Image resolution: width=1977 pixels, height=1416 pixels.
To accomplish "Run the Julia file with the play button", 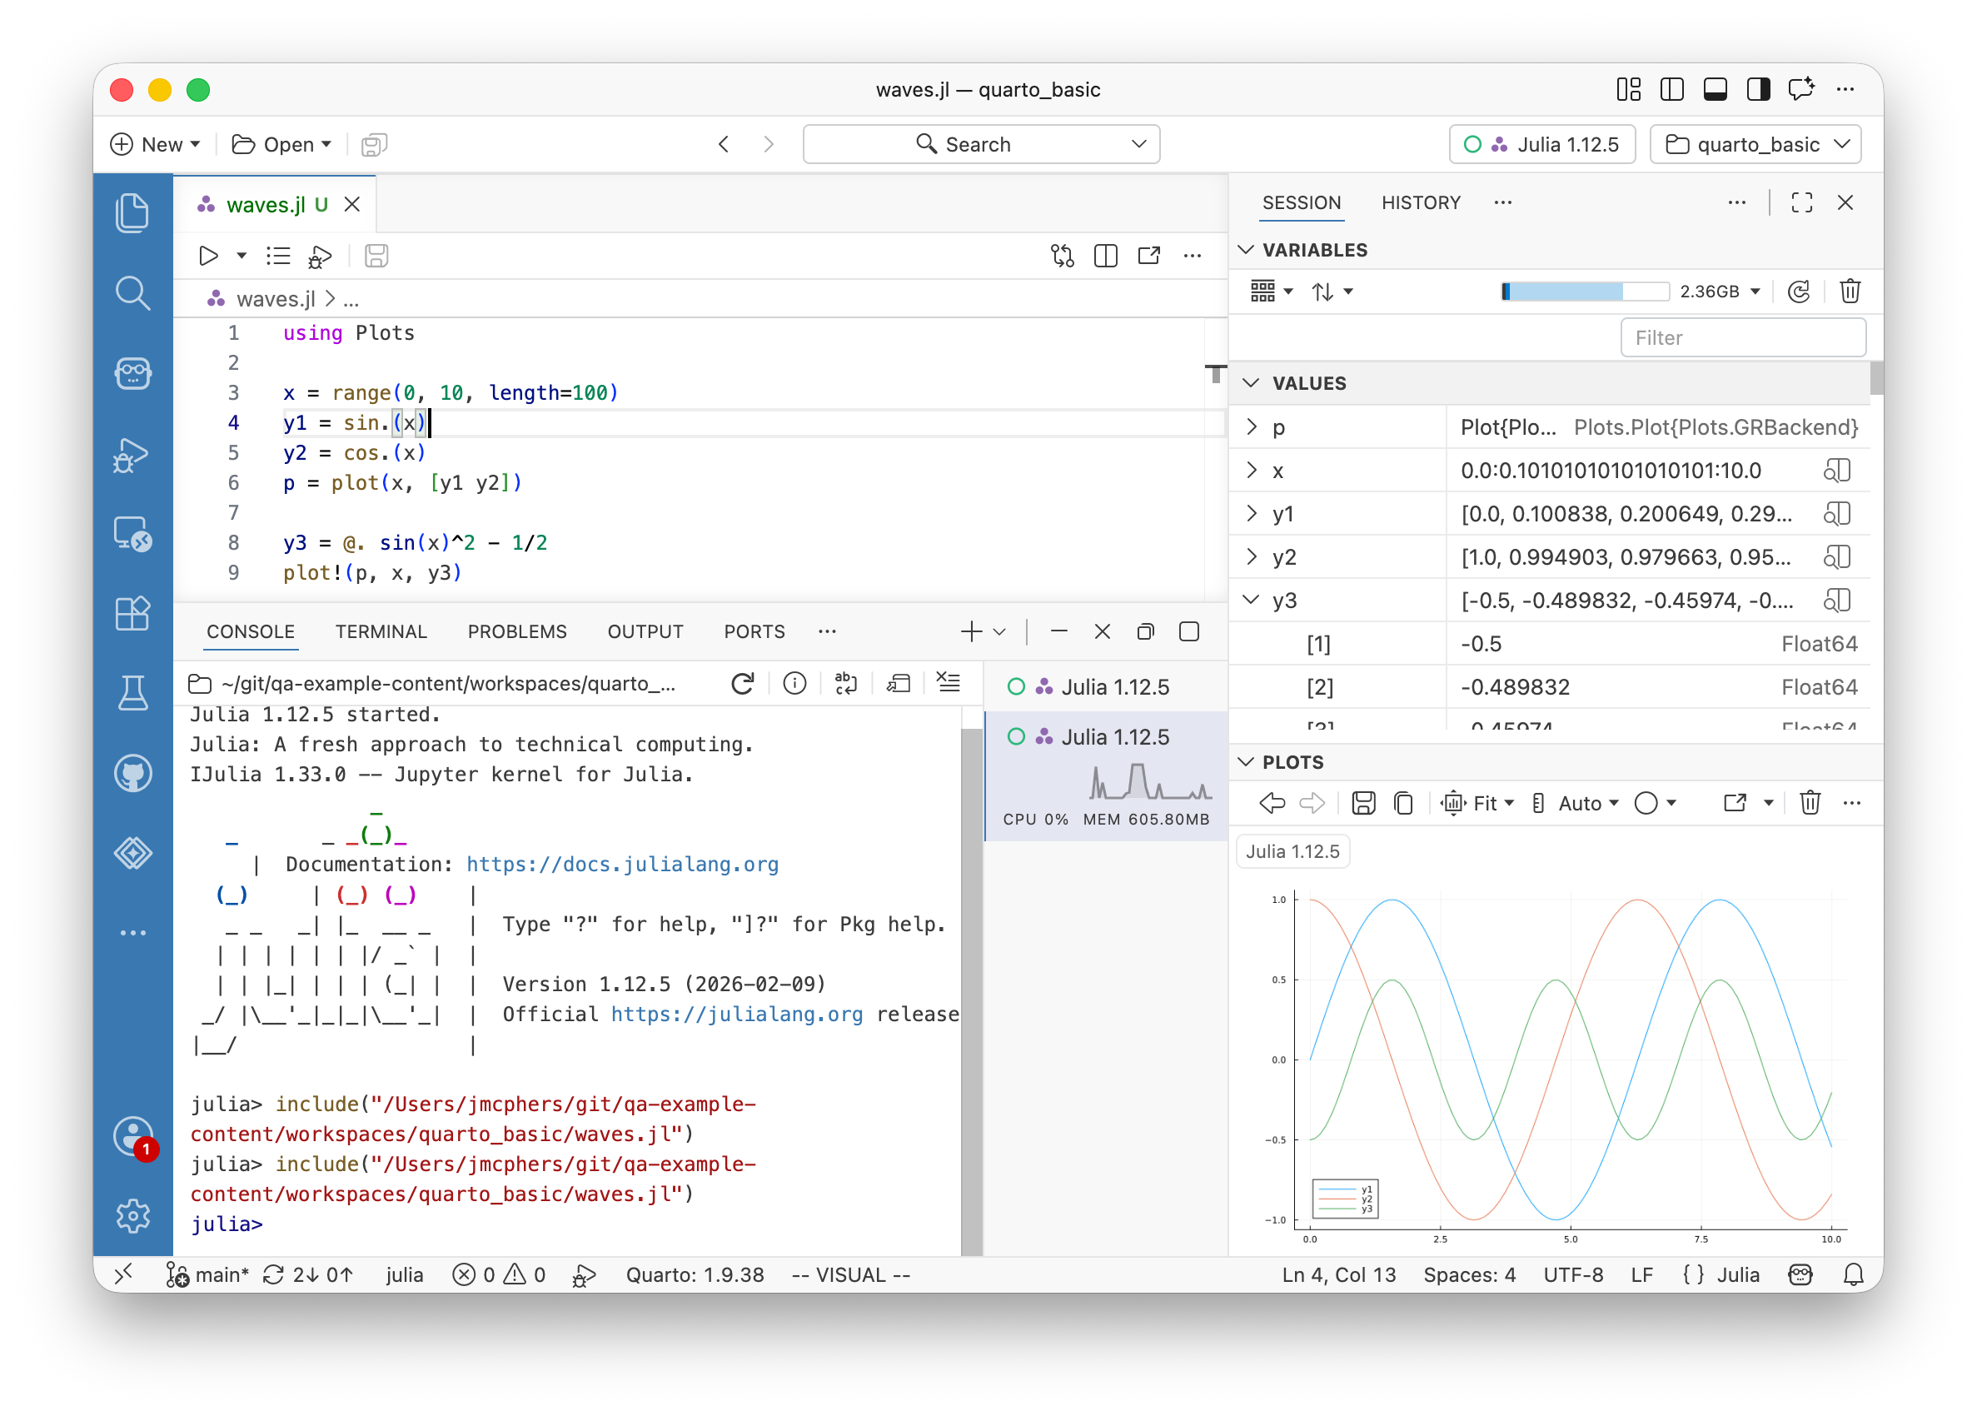I will (208, 257).
